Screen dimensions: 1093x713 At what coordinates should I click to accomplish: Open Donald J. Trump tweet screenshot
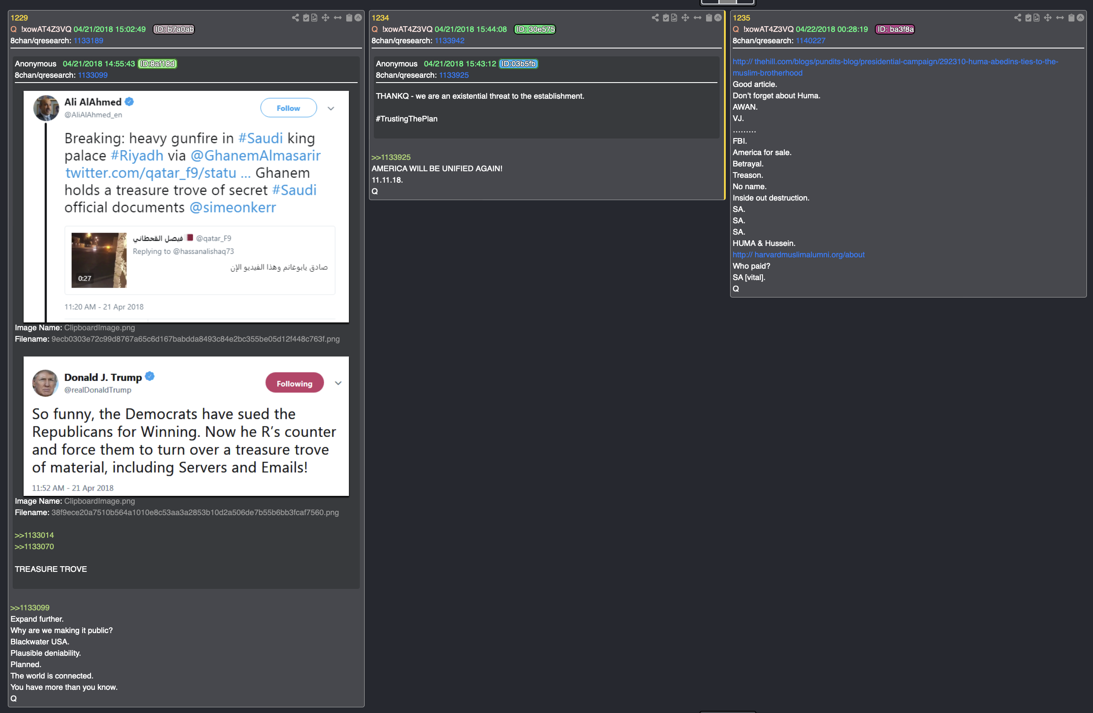(x=186, y=426)
